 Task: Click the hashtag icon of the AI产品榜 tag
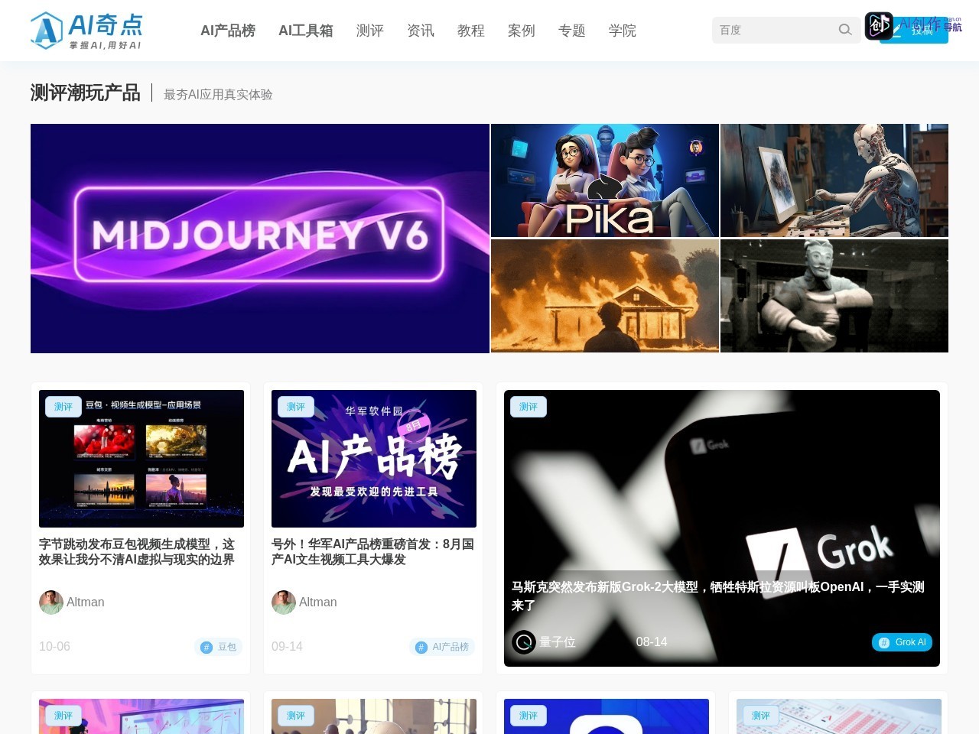pyautogui.click(x=421, y=648)
